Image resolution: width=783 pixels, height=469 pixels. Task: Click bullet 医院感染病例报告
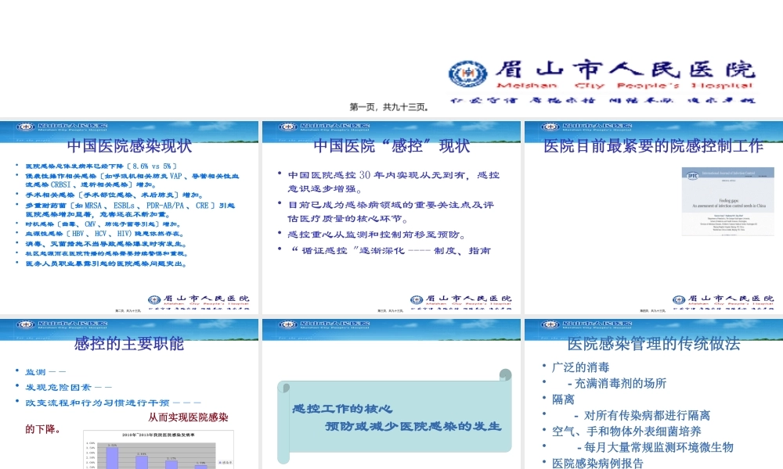[597, 463]
